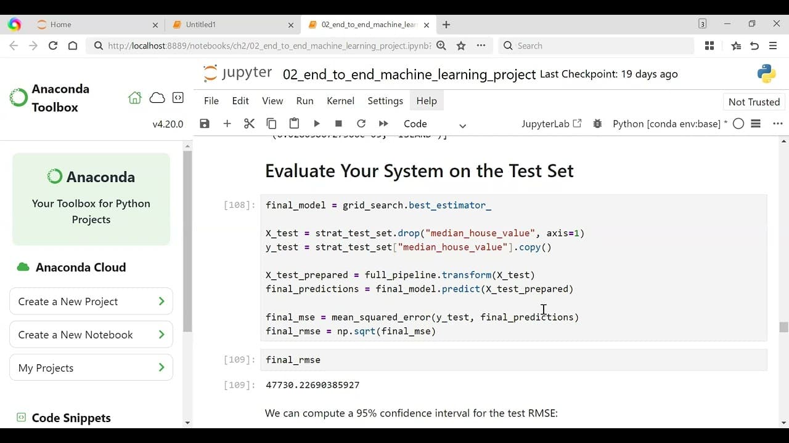
Task: Close the Home tab
Action: click(155, 25)
